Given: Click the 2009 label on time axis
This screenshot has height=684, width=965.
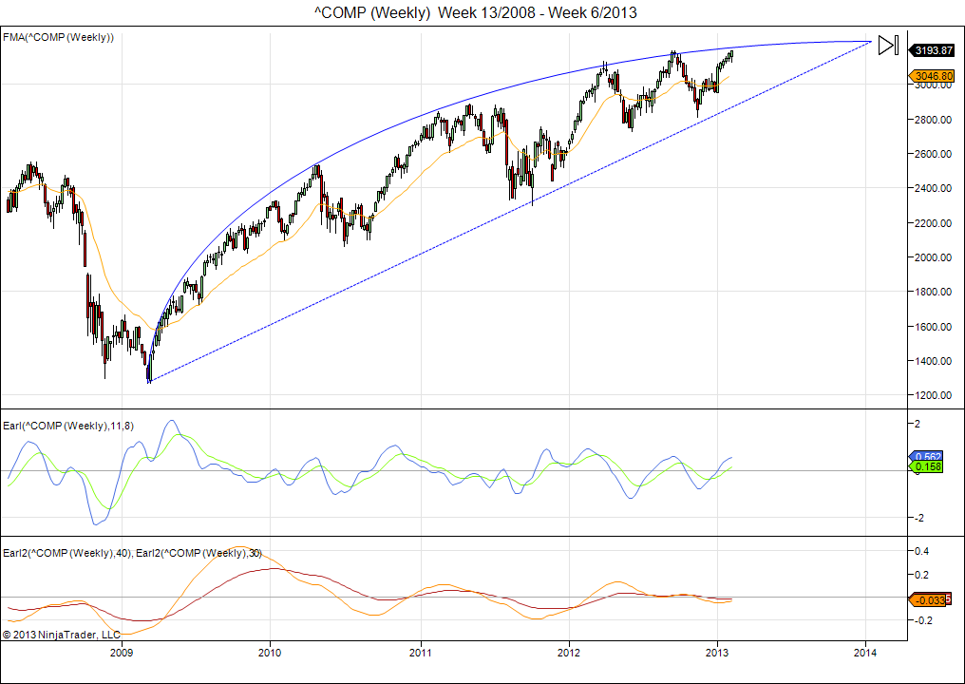Looking at the screenshot, I should 122,653.
